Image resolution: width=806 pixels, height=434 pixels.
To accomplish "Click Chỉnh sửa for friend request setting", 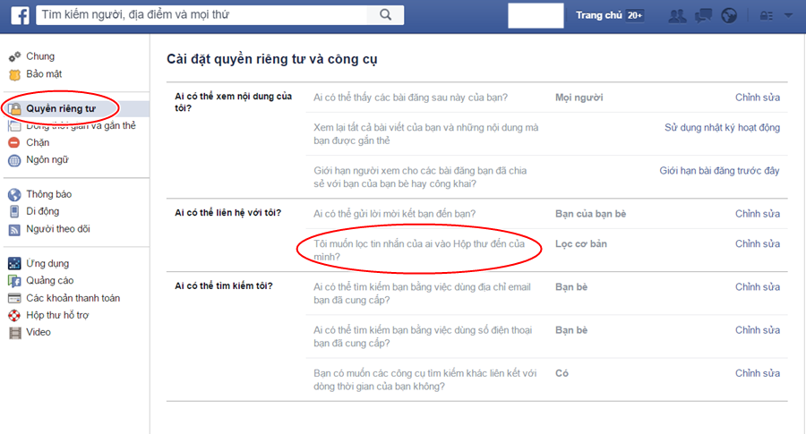I will pos(757,214).
